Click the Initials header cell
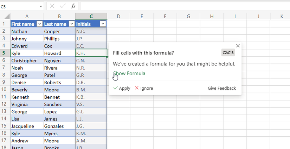The height and width of the screenshot is (149, 290). (x=91, y=24)
